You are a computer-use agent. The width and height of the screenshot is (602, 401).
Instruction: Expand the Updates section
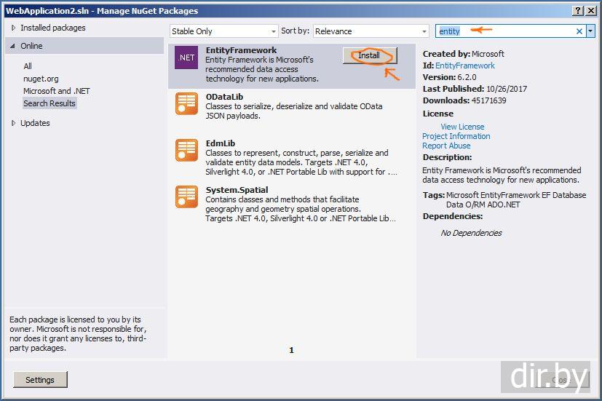coord(13,123)
